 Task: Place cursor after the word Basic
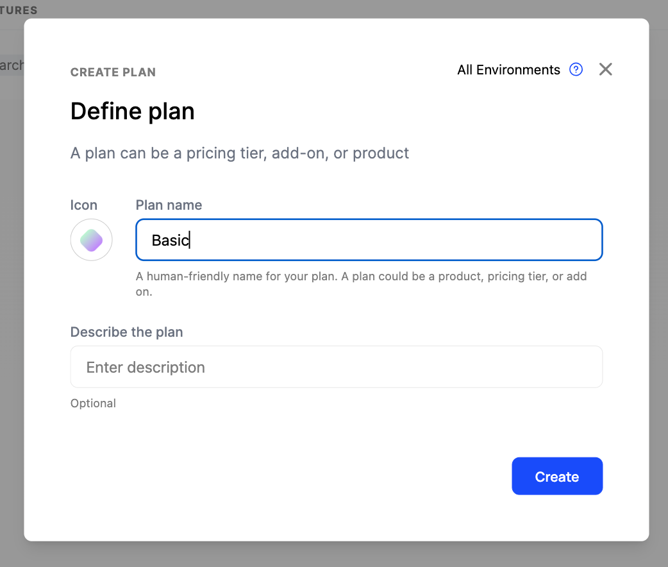(190, 241)
